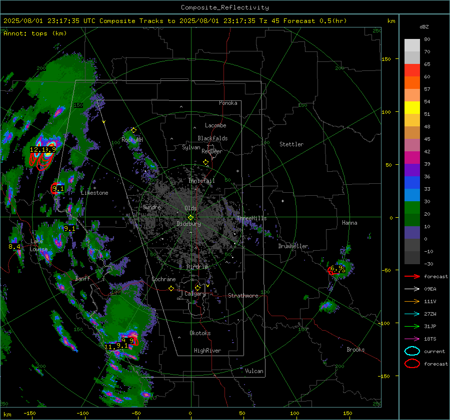Select the Lacombe town label
450x420 pixels.
click(215, 125)
